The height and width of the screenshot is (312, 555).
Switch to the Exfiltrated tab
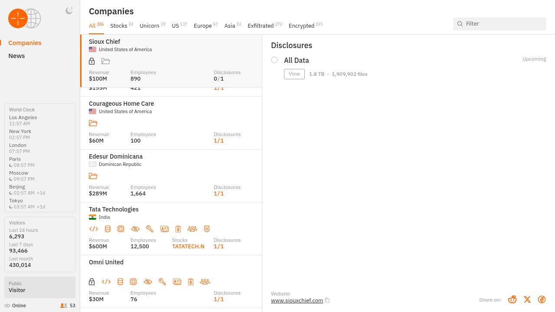(265, 26)
